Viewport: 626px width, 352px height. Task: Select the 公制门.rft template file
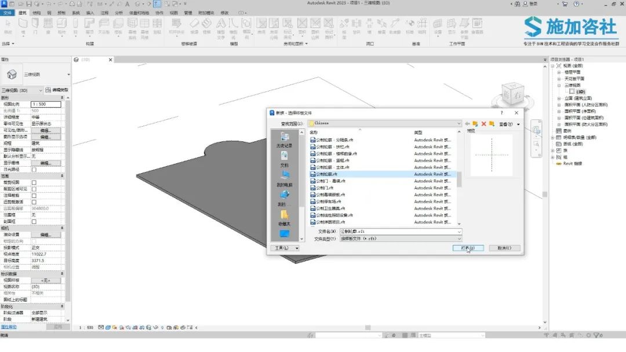coord(325,188)
